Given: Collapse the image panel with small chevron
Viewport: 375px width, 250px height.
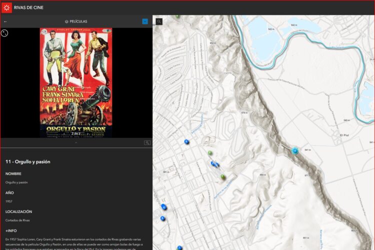Looking at the screenshot, I should [76, 142].
